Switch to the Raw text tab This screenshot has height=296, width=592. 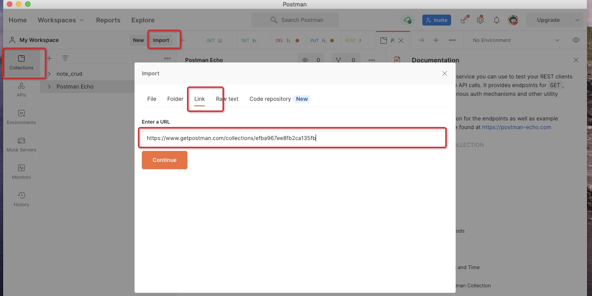tap(227, 99)
